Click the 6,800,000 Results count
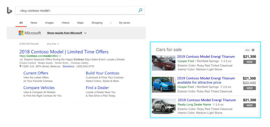The width and height of the screenshot is (270, 127). coord(29,44)
